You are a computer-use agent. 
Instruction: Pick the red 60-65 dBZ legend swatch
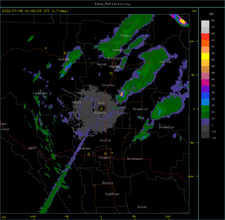click(205, 37)
